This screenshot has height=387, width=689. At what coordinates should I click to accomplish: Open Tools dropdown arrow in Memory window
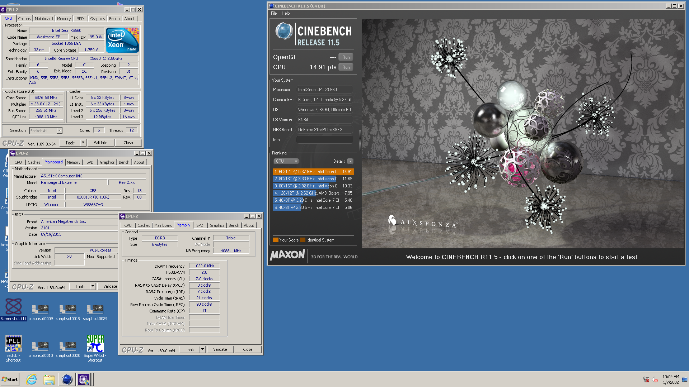(x=202, y=349)
